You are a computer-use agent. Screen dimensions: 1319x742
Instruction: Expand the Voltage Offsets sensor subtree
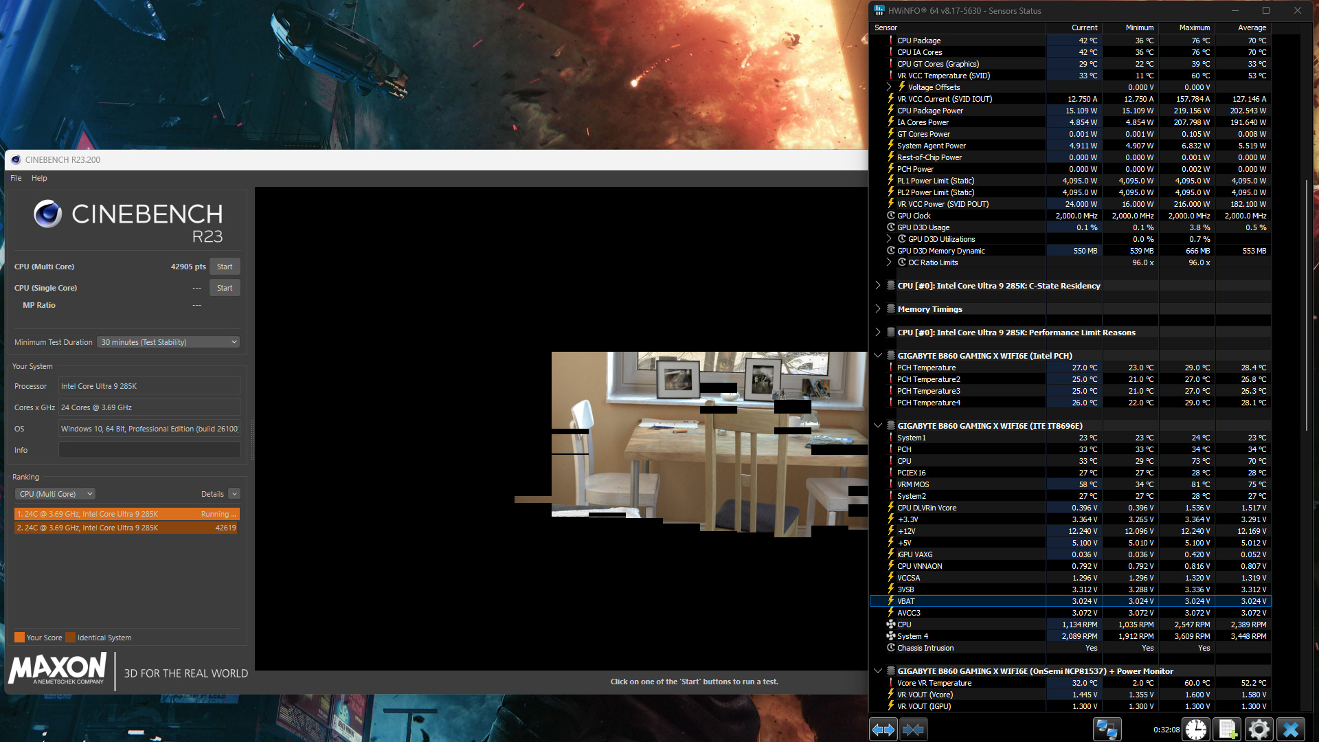pos(889,87)
